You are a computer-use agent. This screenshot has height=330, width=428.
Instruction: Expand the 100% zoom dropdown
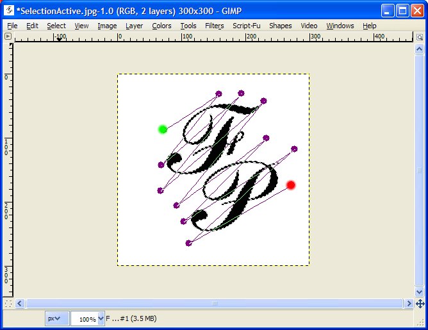(x=101, y=318)
